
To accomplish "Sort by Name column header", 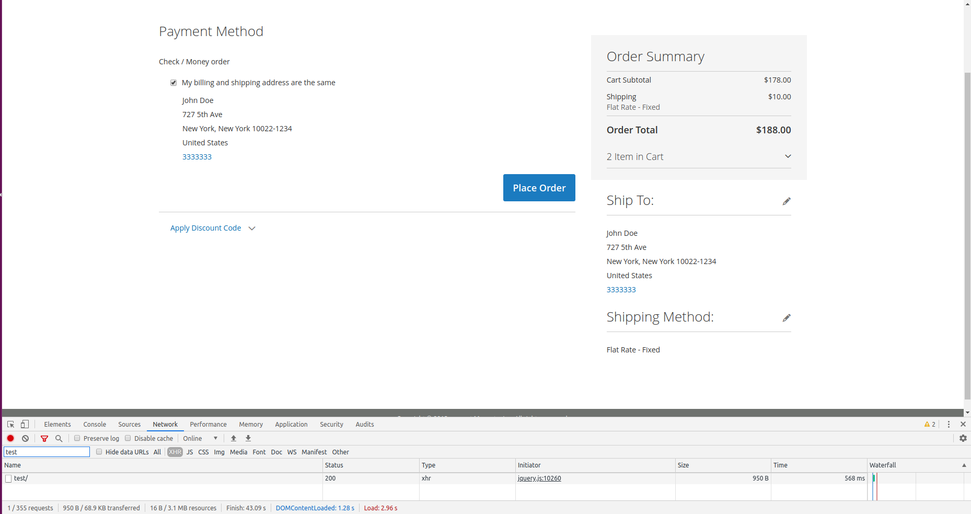I will coord(162,465).
